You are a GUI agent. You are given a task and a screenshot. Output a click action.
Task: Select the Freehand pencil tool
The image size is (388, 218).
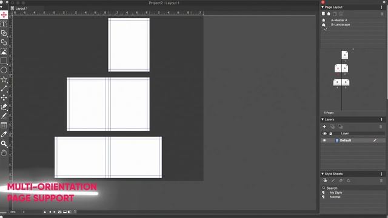coord(4,116)
